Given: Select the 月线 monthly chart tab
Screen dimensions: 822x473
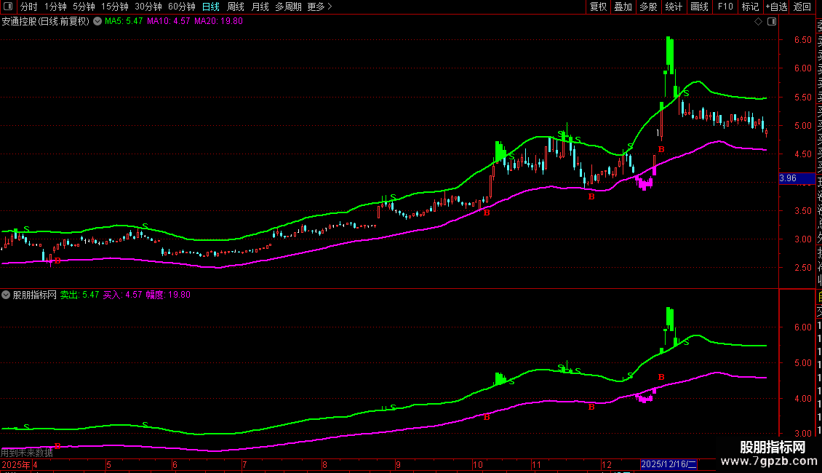Looking at the screenshot, I should coord(260,7).
